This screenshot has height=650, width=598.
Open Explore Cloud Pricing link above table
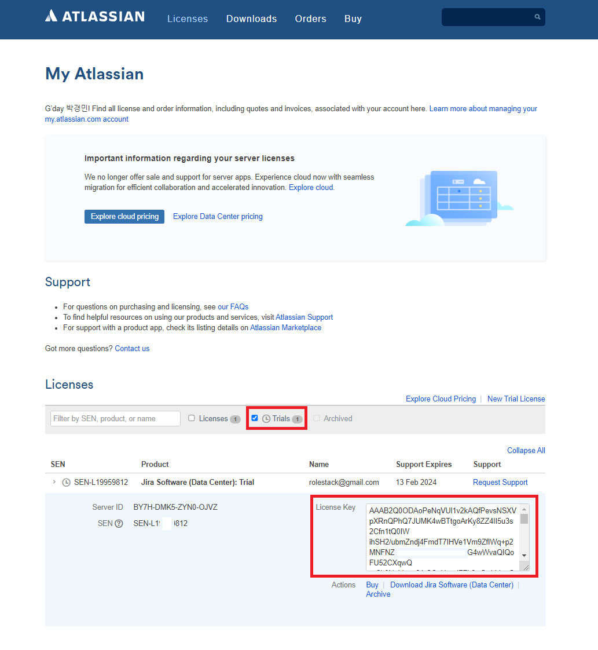click(x=441, y=399)
